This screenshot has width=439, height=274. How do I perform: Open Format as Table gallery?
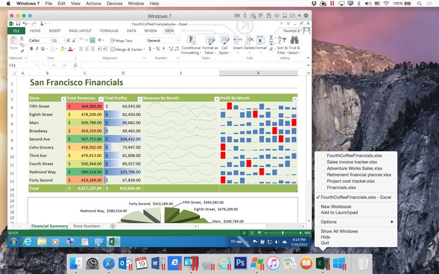coord(210,41)
